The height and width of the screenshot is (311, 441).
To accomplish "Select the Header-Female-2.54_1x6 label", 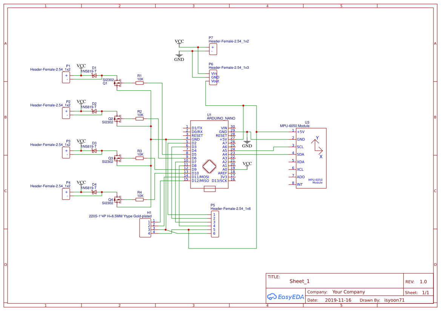I will point(230,209).
